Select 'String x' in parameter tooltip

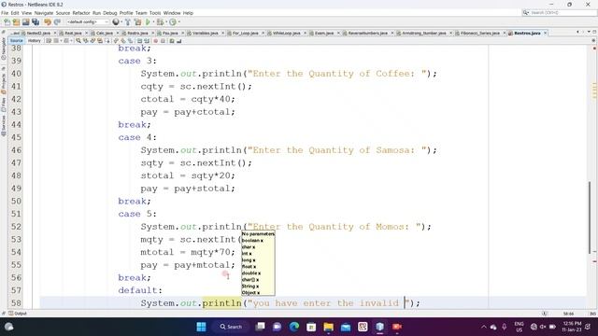pos(250,287)
